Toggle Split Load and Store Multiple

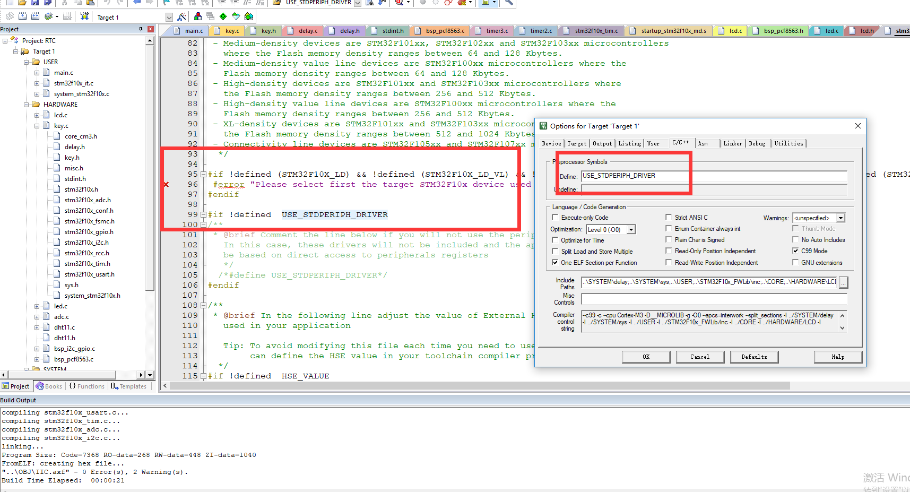coord(555,252)
